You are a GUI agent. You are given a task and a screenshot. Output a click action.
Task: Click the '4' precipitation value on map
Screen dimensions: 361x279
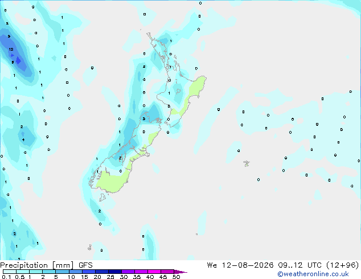point(23,139)
